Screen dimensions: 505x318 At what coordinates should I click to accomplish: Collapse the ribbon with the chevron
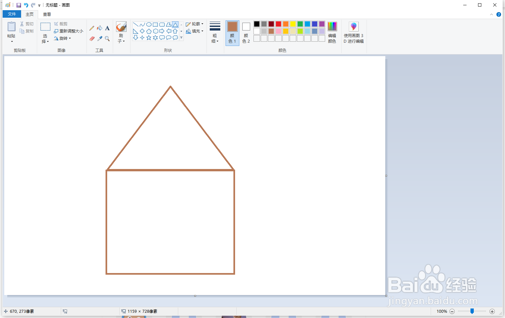tap(492, 14)
